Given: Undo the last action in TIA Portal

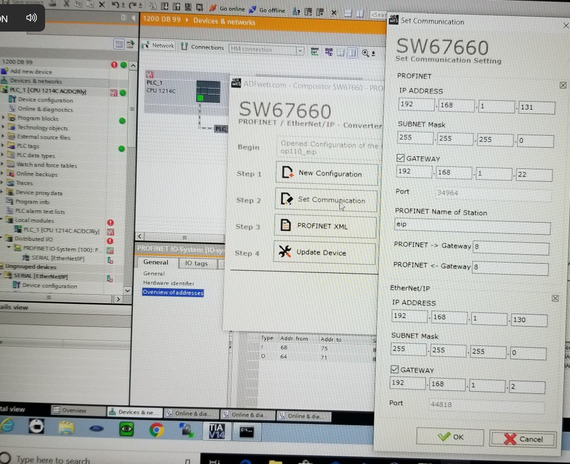Looking at the screenshot, I should pos(115,5).
